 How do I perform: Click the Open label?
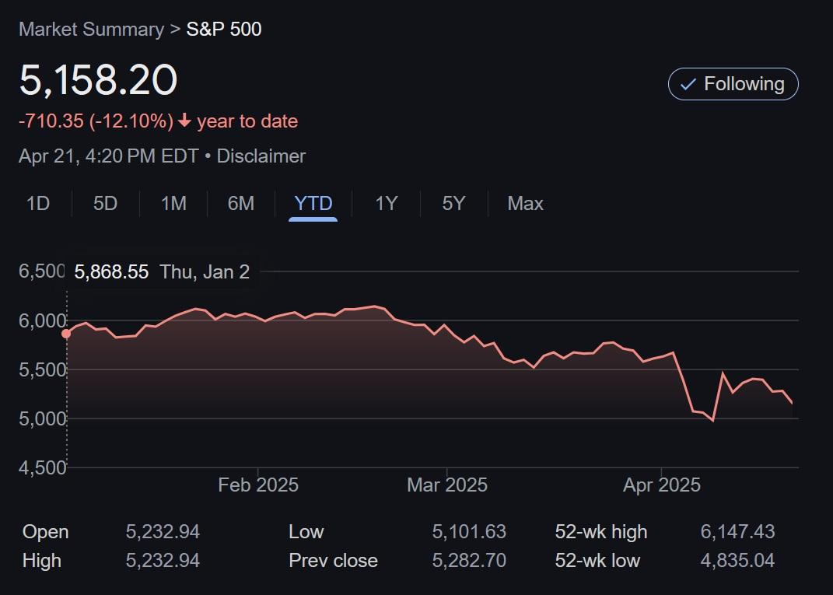pos(46,532)
